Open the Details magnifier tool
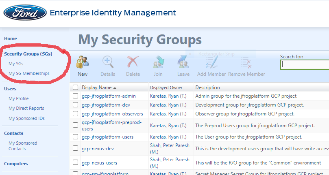Image resolution: width=329 pixels, height=175 pixels. [108, 66]
